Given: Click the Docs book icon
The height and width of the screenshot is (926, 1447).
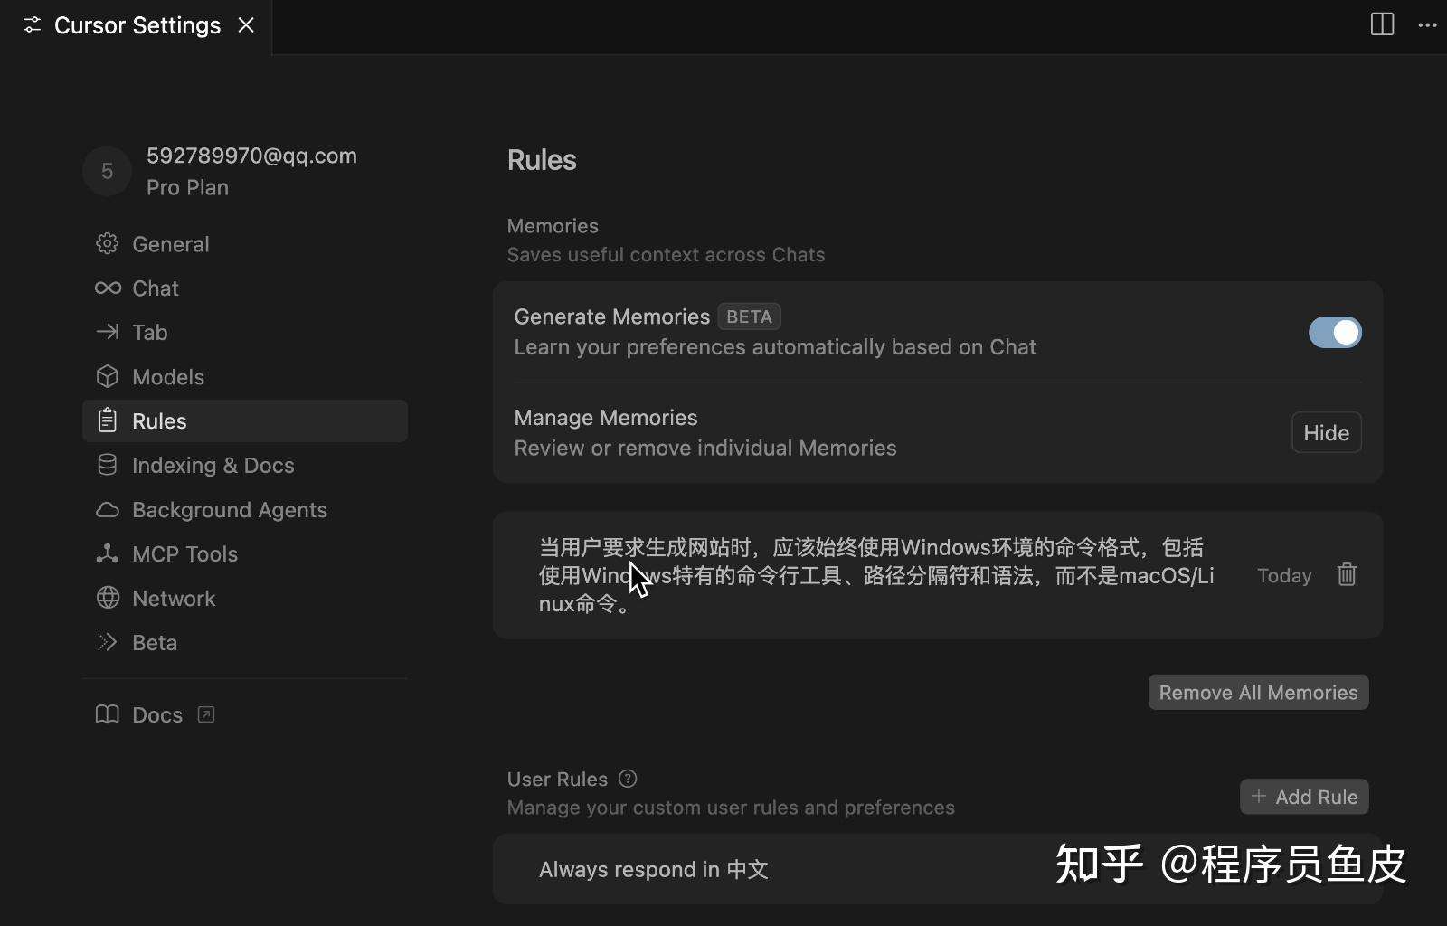Looking at the screenshot, I should coord(108,714).
